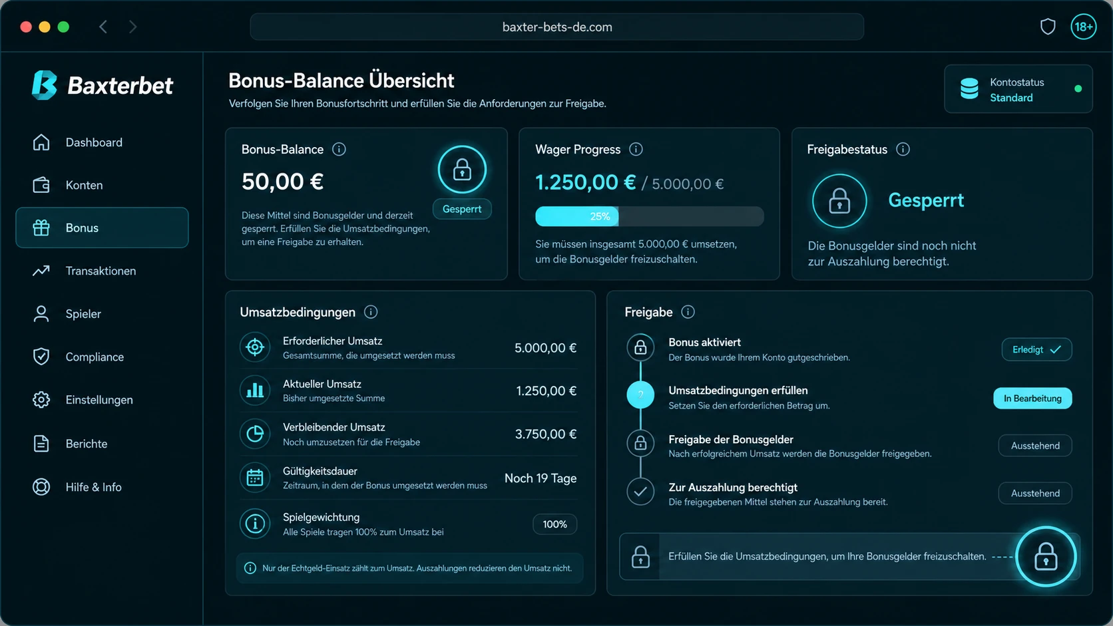
Task: Click the Bonus-Balance lock circle icon
Action: click(x=462, y=170)
